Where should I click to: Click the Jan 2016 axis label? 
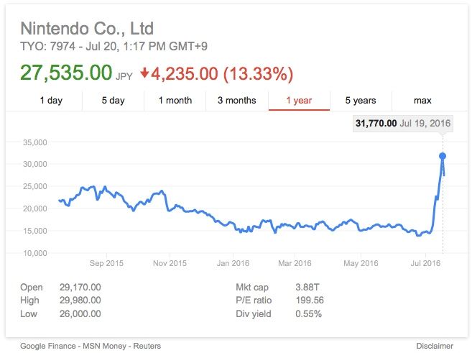pyautogui.click(x=232, y=263)
